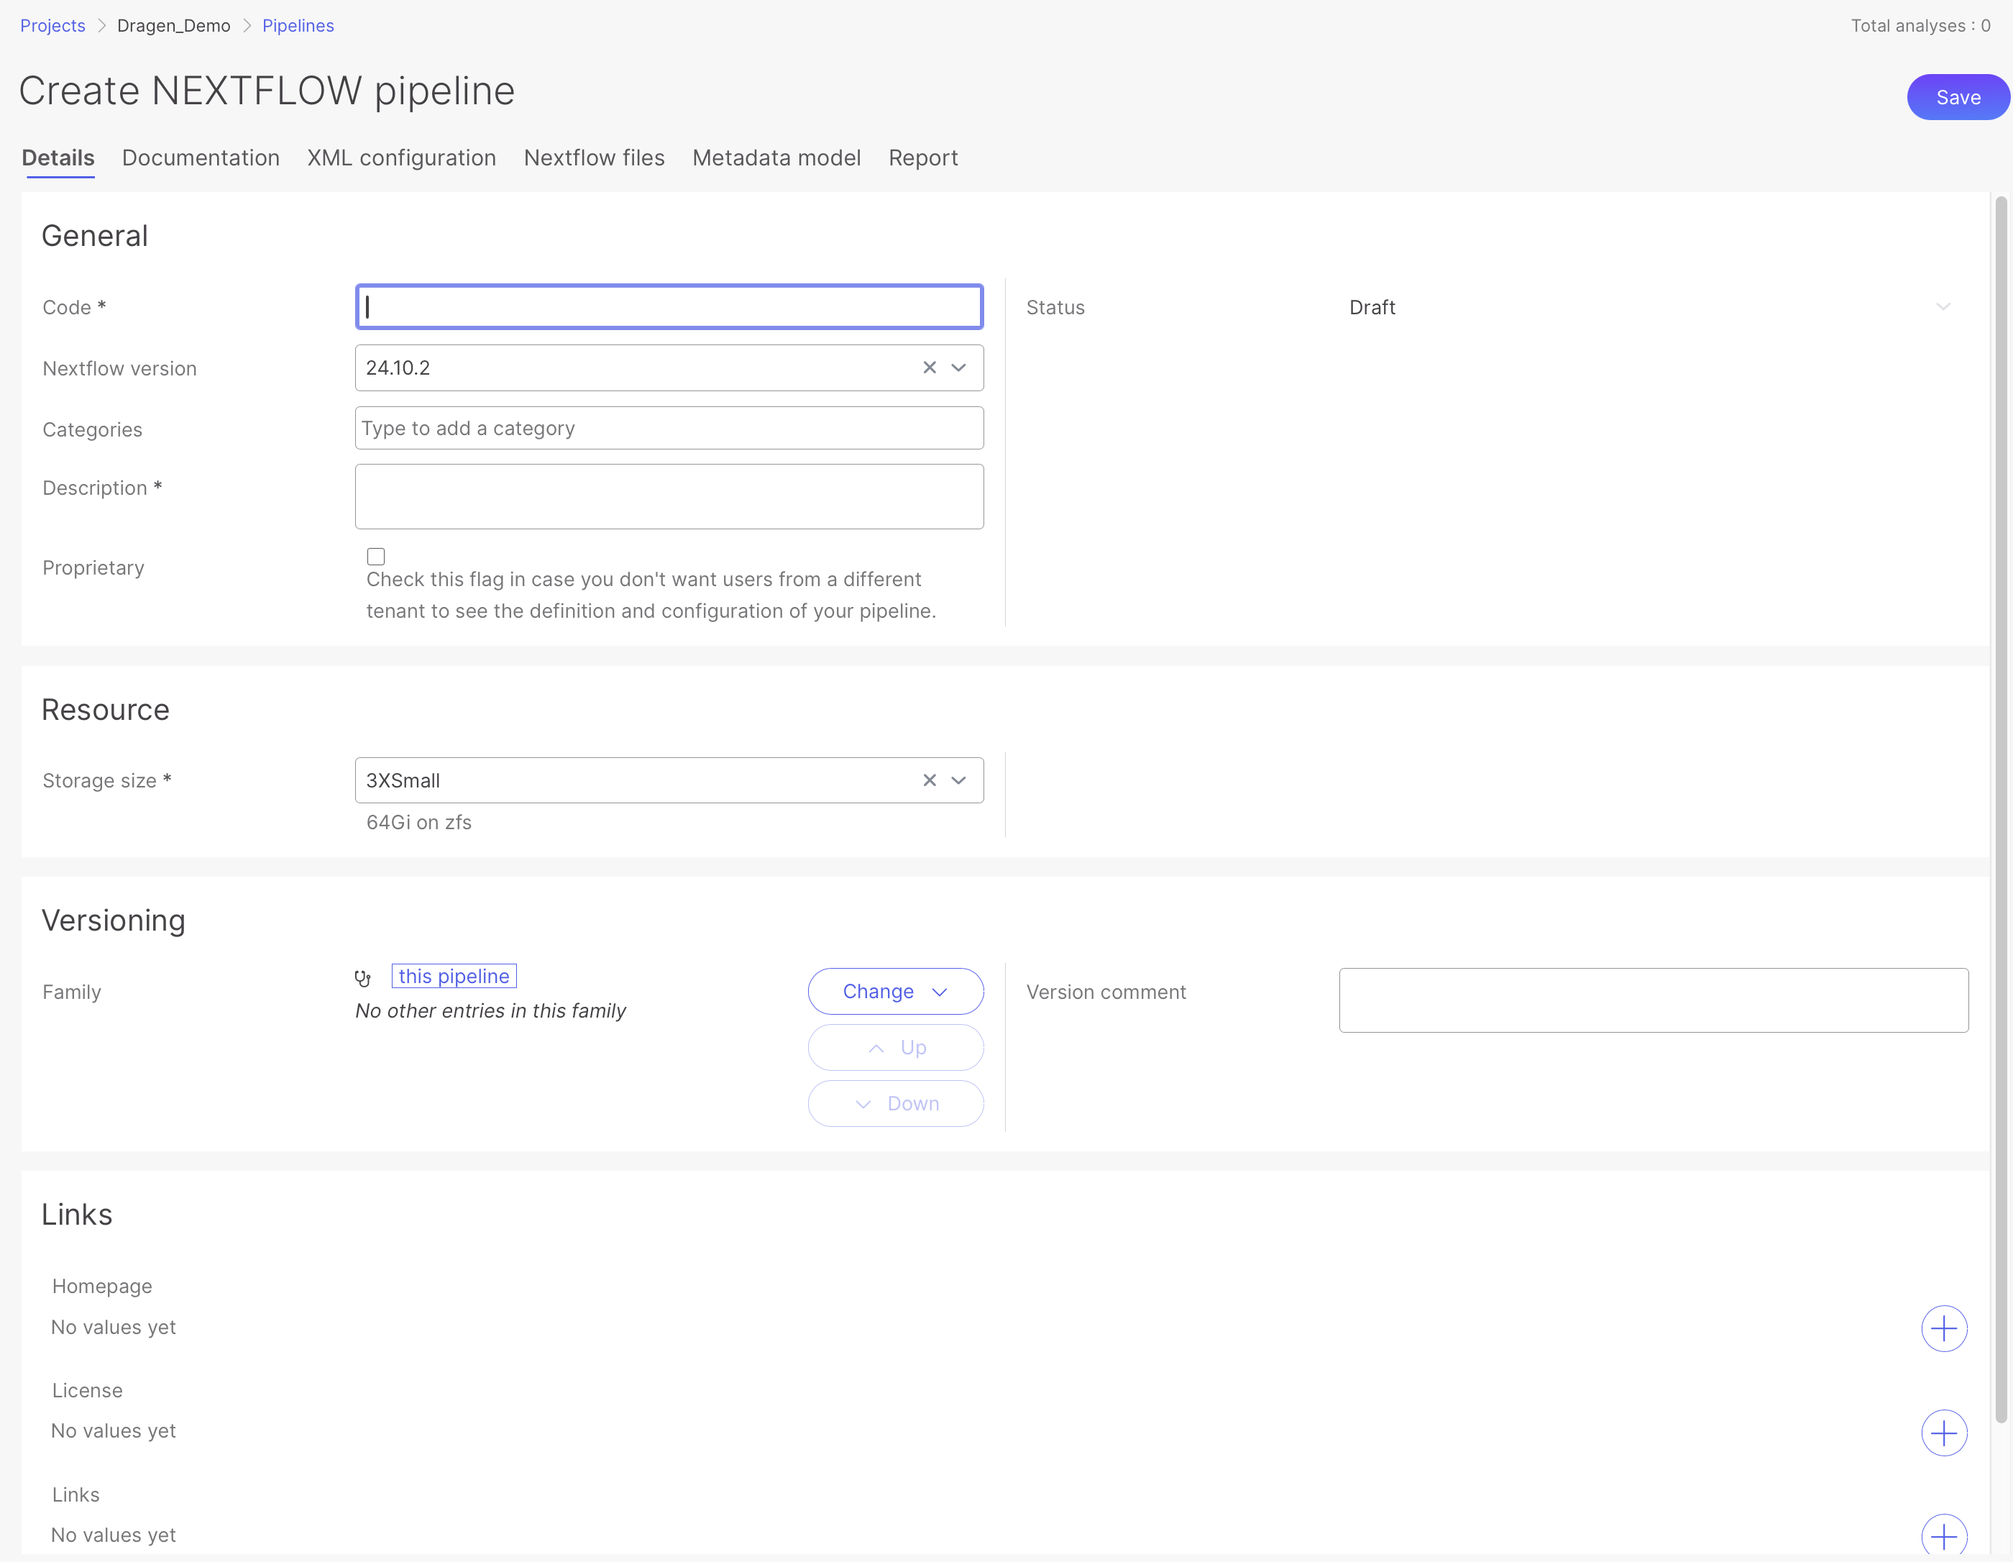
Task: Add a Homepage link value
Action: (x=1943, y=1328)
